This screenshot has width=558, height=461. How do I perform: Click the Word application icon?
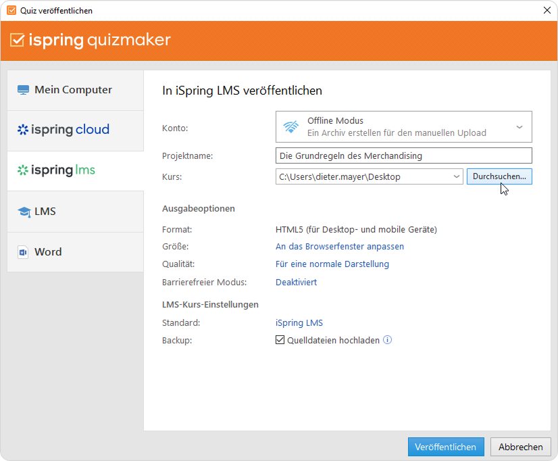click(24, 251)
